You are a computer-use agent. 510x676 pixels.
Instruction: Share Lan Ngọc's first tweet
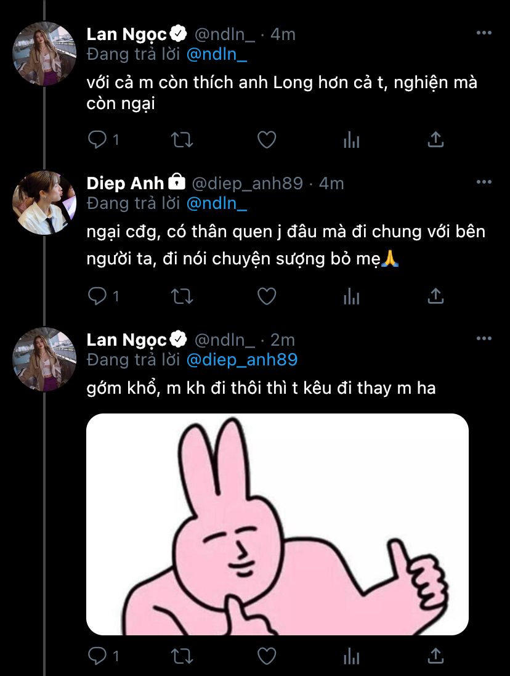pos(435,140)
